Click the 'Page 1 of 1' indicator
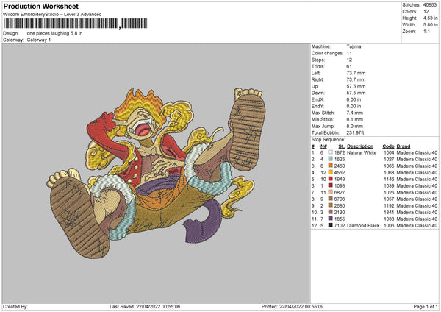Image resolution: width=441 pixels, height=312 pixels. point(426,307)
